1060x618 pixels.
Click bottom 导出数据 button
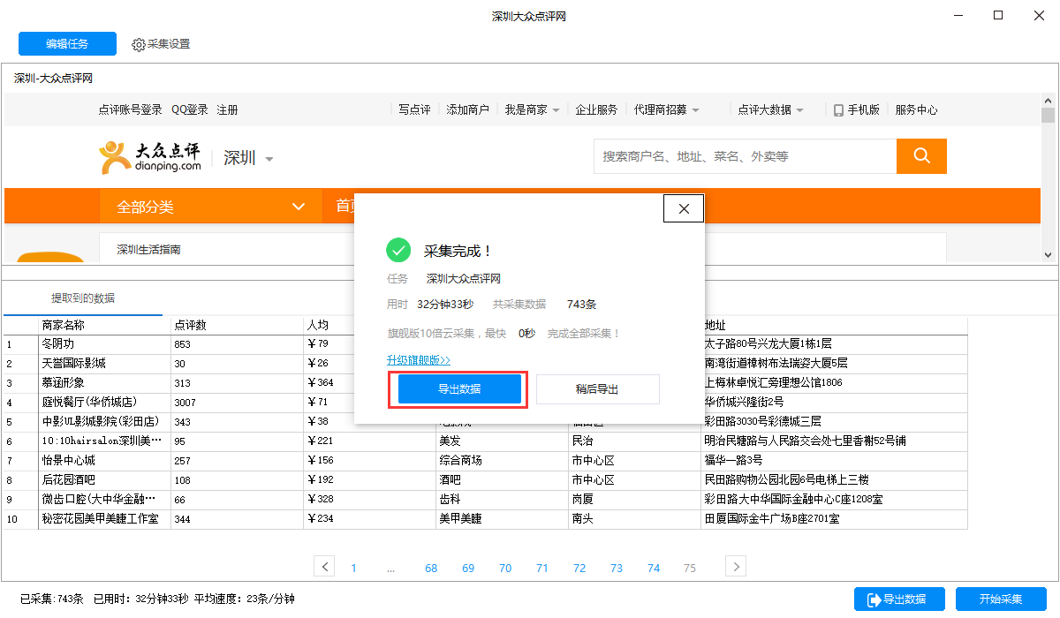899,599
